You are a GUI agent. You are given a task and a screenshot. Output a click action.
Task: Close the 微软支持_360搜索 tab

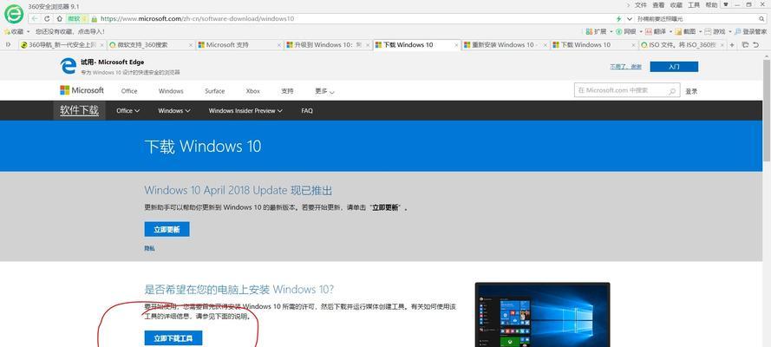tap(191, 45)
